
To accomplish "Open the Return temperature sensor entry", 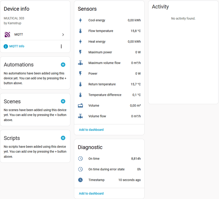I will 109,84.
